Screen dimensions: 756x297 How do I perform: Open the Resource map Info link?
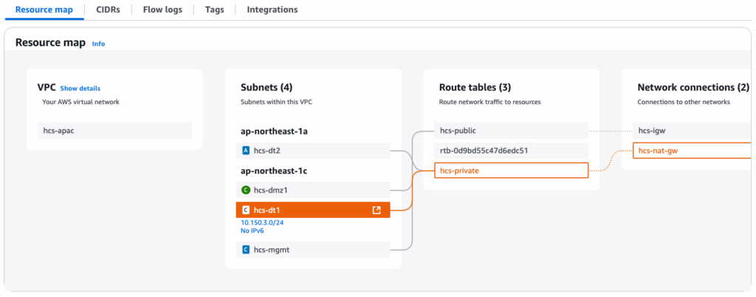98,44
